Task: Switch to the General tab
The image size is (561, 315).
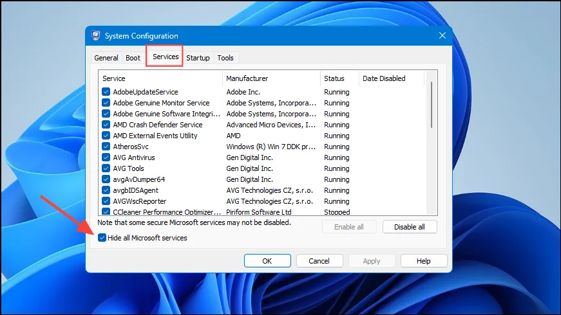Action: click(x=106, y=58)
